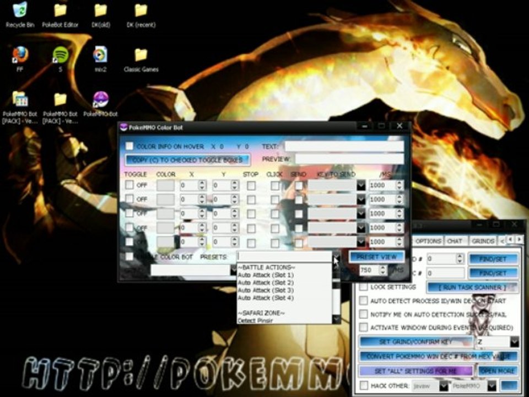Viewport: 529px width, 397px height.
Task: Select the PokeMMO-Bot purple ball shortcut
Action: tap(100, 99)
